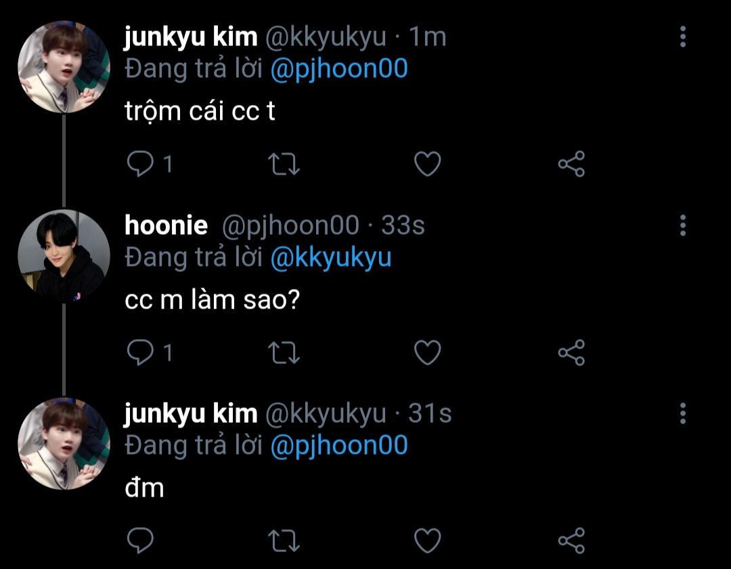Open the hoonie display name
Screen dimensions: 731x569
pyautogui.click(x=166, y=225)
